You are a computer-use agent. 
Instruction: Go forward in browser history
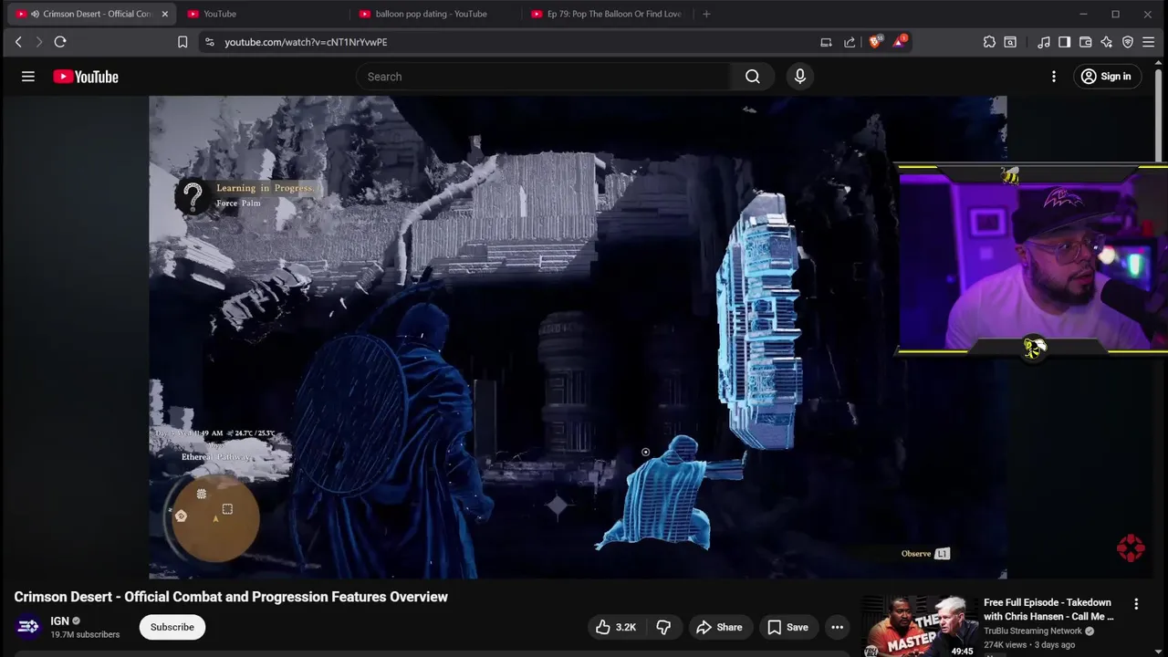(x=38, y=42)
